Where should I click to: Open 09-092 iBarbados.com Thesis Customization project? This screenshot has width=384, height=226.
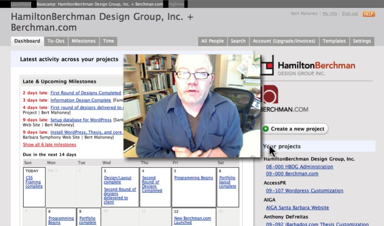pos(317,224)
